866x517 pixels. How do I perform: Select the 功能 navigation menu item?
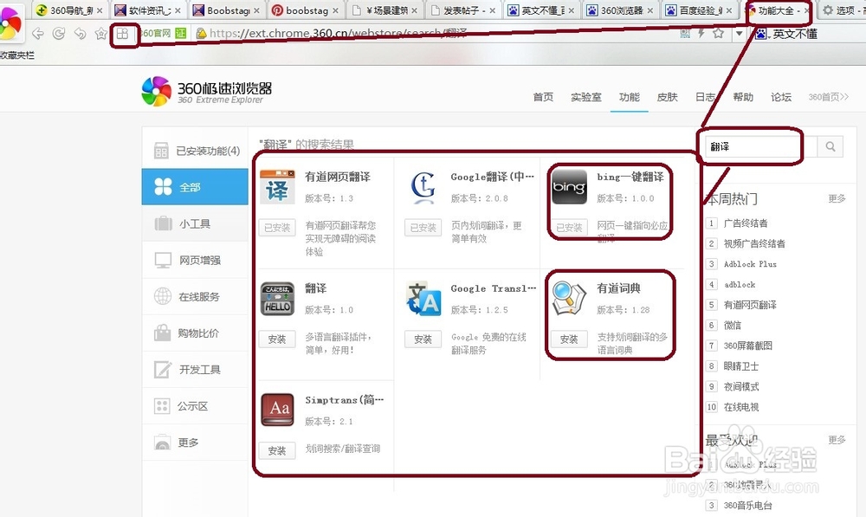[x=630, y=98]
